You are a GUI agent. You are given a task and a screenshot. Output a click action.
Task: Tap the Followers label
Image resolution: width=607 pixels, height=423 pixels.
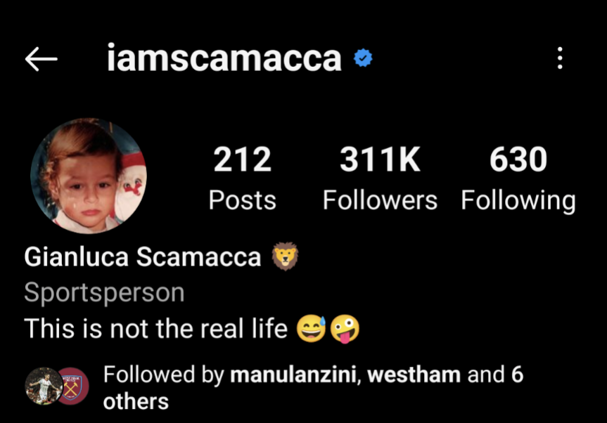coord(380,200)
